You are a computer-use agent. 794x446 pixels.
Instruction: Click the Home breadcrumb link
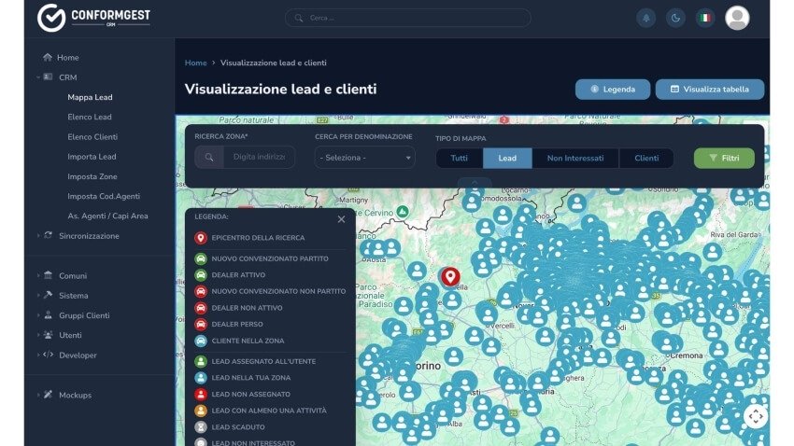(195, 63)
